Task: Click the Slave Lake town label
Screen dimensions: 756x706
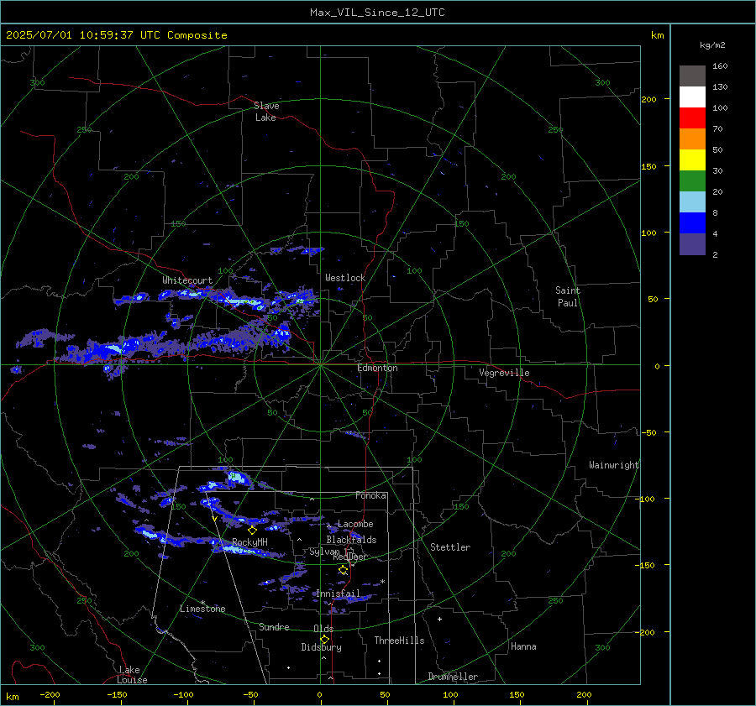Action: pyautogui.click(x=266, y=112)
